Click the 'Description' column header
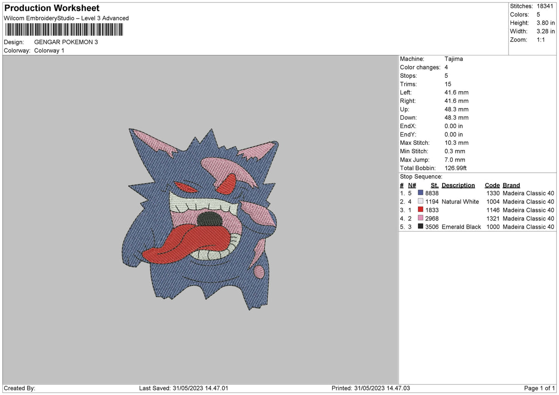This screenshot has height=395, width=559. [x=458, y=185]
